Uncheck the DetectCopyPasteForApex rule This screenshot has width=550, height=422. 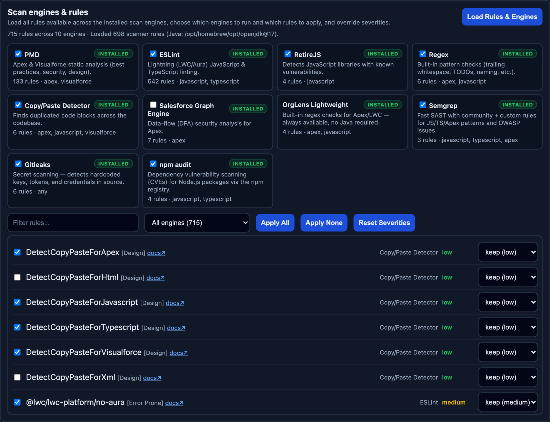(x=17, y=252)
